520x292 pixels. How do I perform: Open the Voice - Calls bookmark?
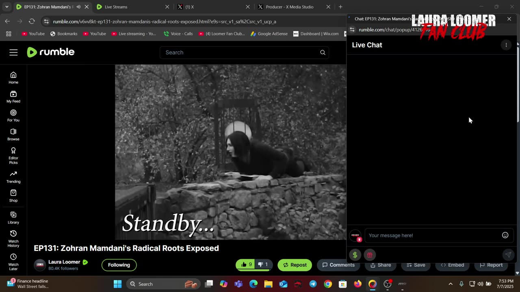[178, 34]
